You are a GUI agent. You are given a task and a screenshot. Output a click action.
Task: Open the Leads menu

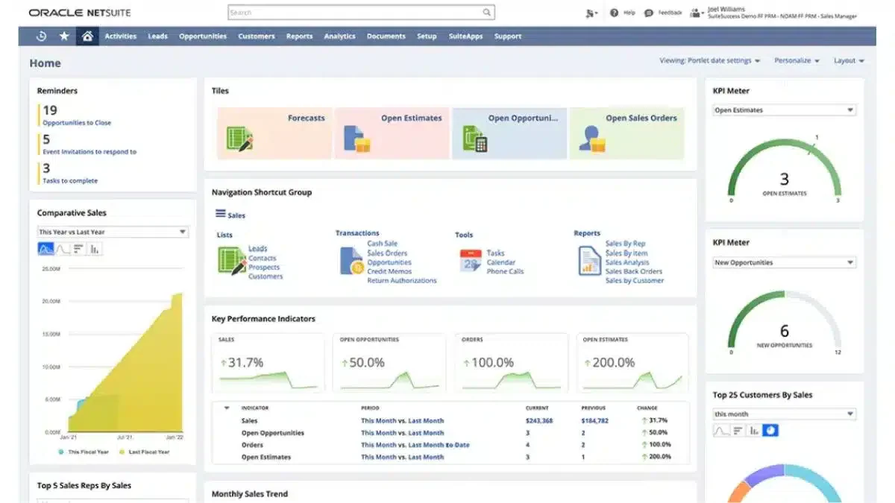pyautogui.click(x=157, y=36)
